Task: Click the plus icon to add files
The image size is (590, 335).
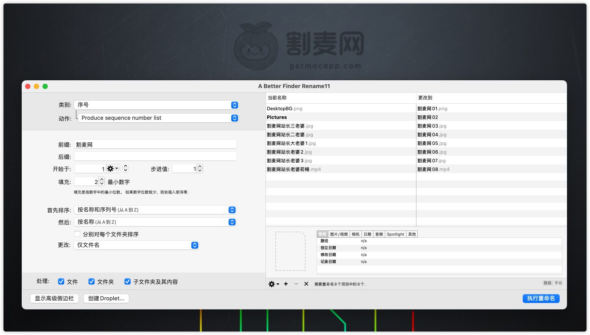Action: (x=286, y=284)
